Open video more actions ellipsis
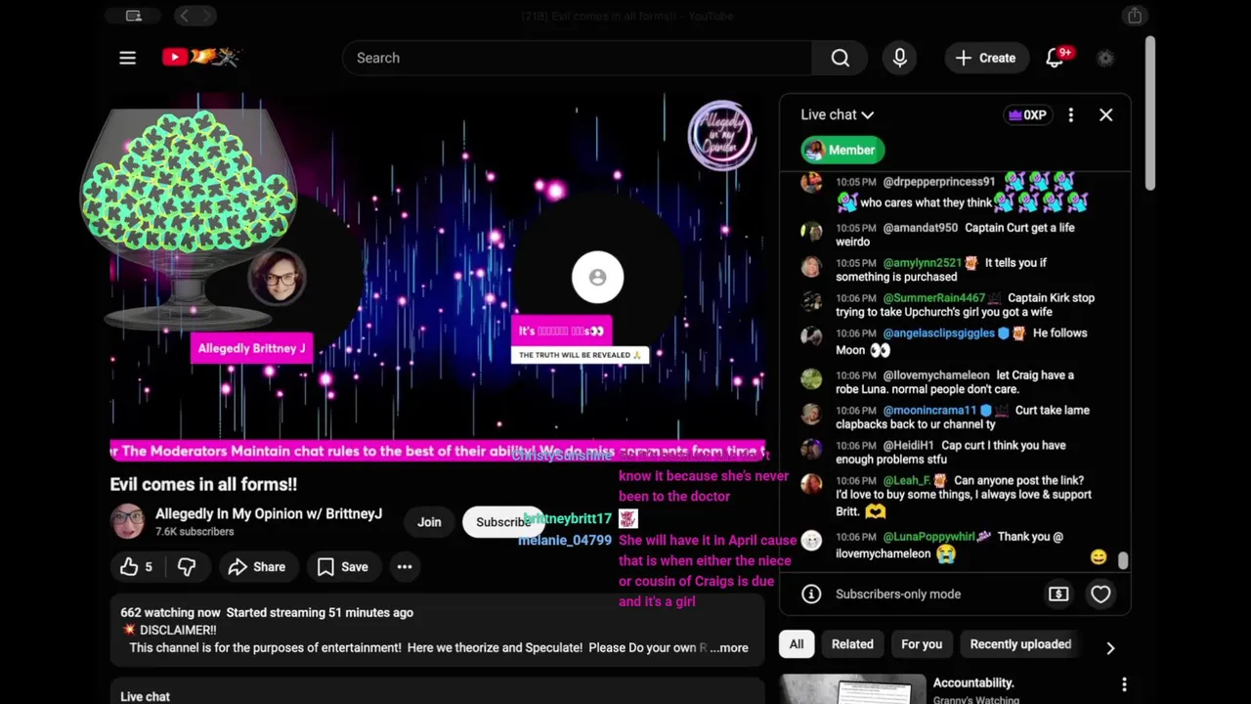Screen dimensions: 1251x704 [405, 566]
